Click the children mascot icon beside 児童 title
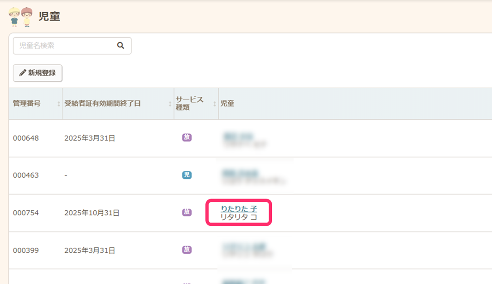 click(20, 17)
